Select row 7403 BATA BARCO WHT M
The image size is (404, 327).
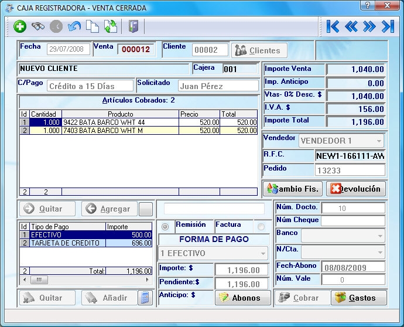[139, 131]
